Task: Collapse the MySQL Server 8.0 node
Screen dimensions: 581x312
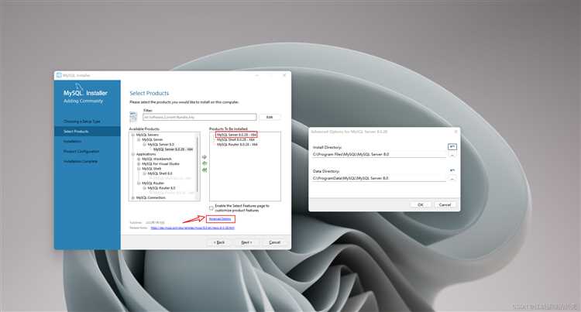Action: (x=145, y=144)
